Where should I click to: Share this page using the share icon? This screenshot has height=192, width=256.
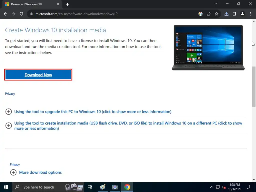pos(208,14)
